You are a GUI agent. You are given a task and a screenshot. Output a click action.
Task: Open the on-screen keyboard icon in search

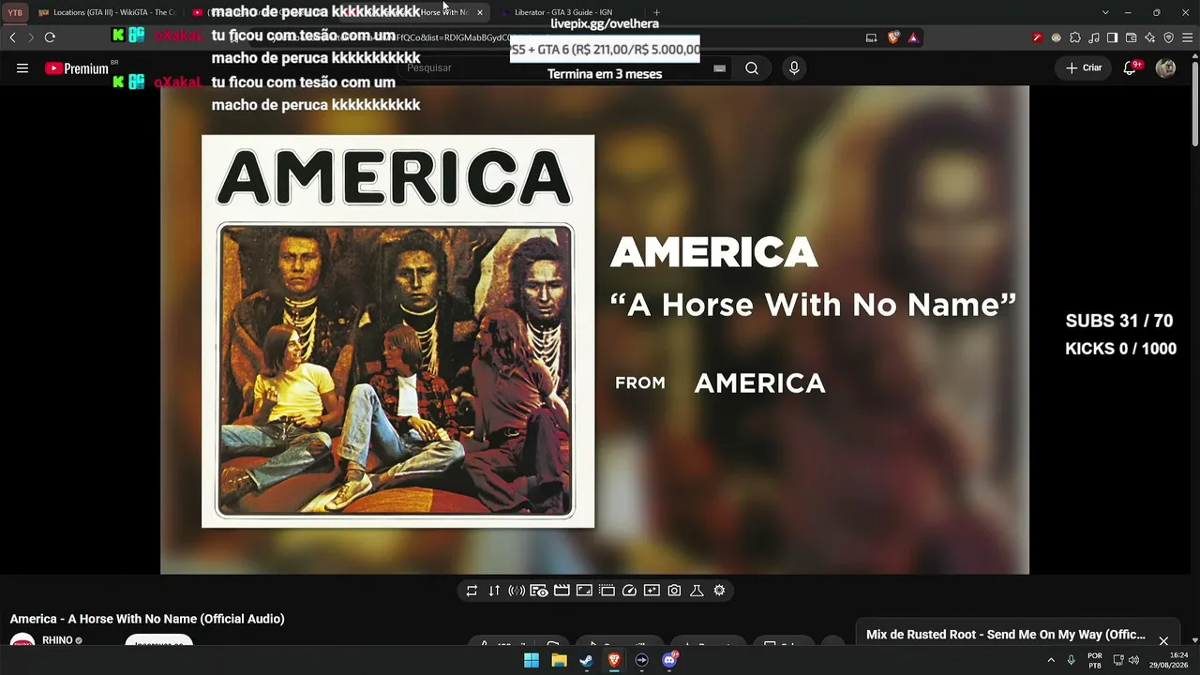719,68
